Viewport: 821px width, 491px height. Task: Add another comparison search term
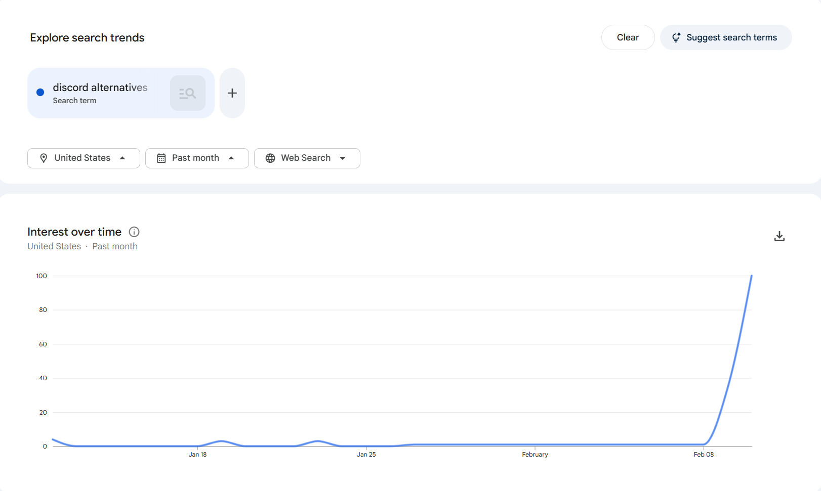pyautogui.click(x=232, y=93)
